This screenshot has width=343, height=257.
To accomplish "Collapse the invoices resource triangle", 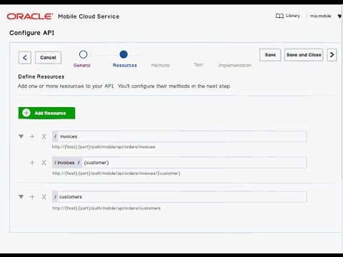I will tap(21, 136).
